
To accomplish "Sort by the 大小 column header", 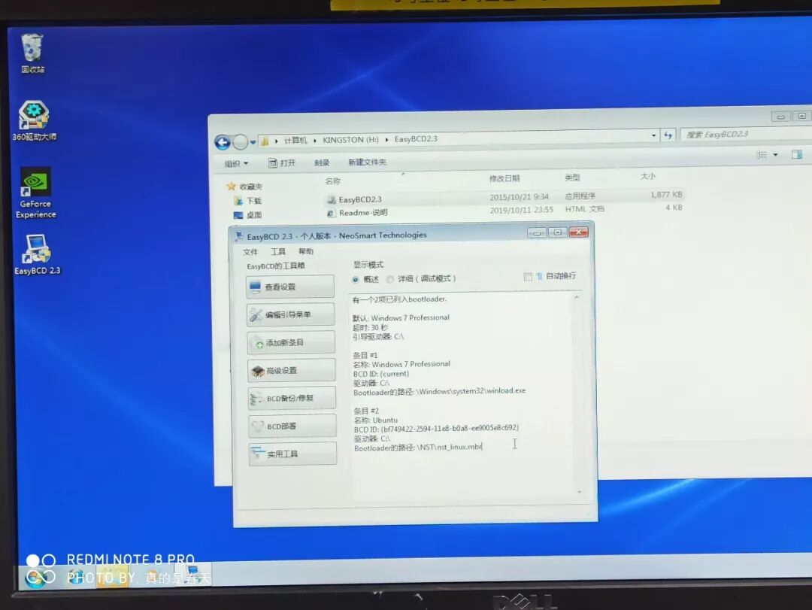I will click(x=648, y=176).
